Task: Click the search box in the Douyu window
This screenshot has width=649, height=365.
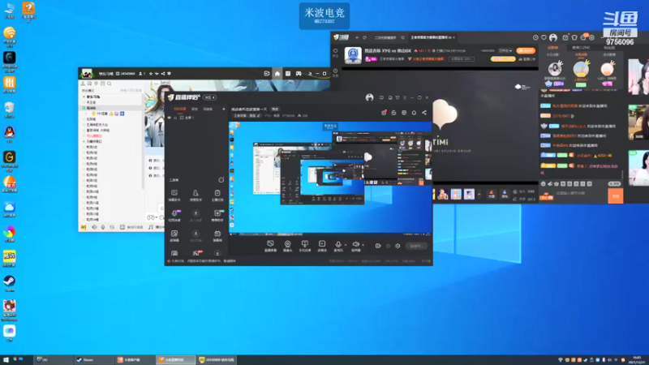Action: click(389, 37)
